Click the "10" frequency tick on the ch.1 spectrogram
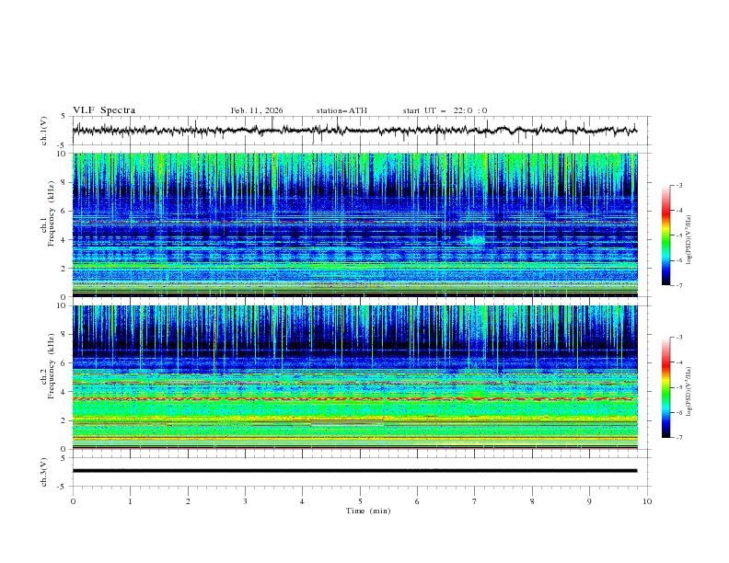The image size is (729, 563). (x=63, y=154)
